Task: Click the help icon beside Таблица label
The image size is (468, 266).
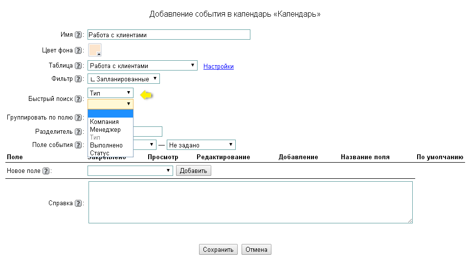Action: coord(78,66)
